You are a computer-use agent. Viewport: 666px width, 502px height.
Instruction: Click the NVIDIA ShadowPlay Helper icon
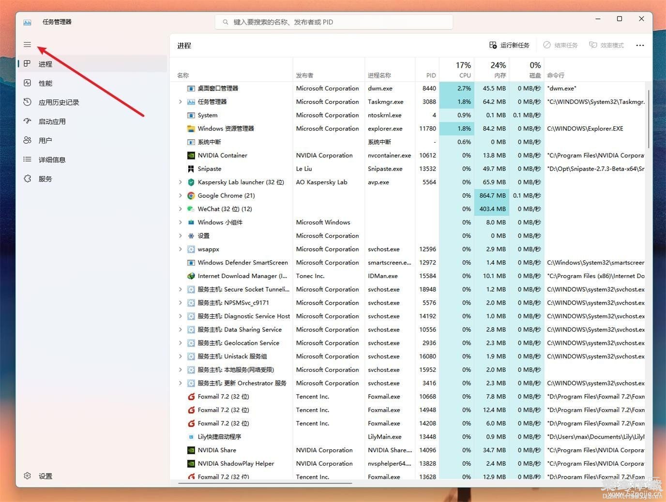pos(191,463)
